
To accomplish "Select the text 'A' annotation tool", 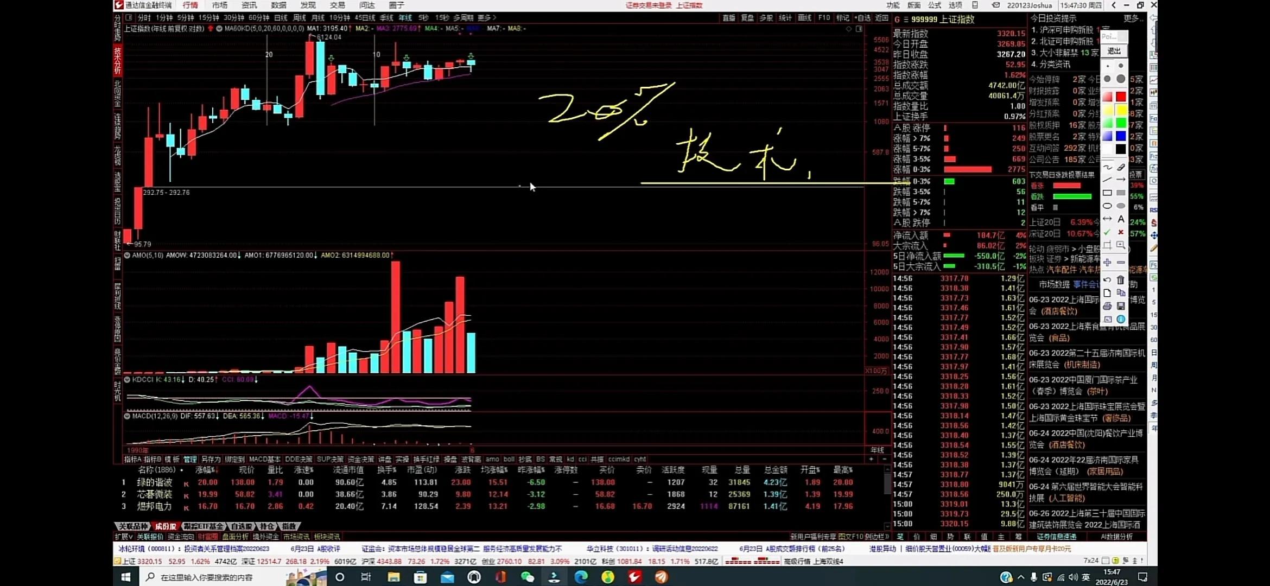I will (x=1121, y=219).
